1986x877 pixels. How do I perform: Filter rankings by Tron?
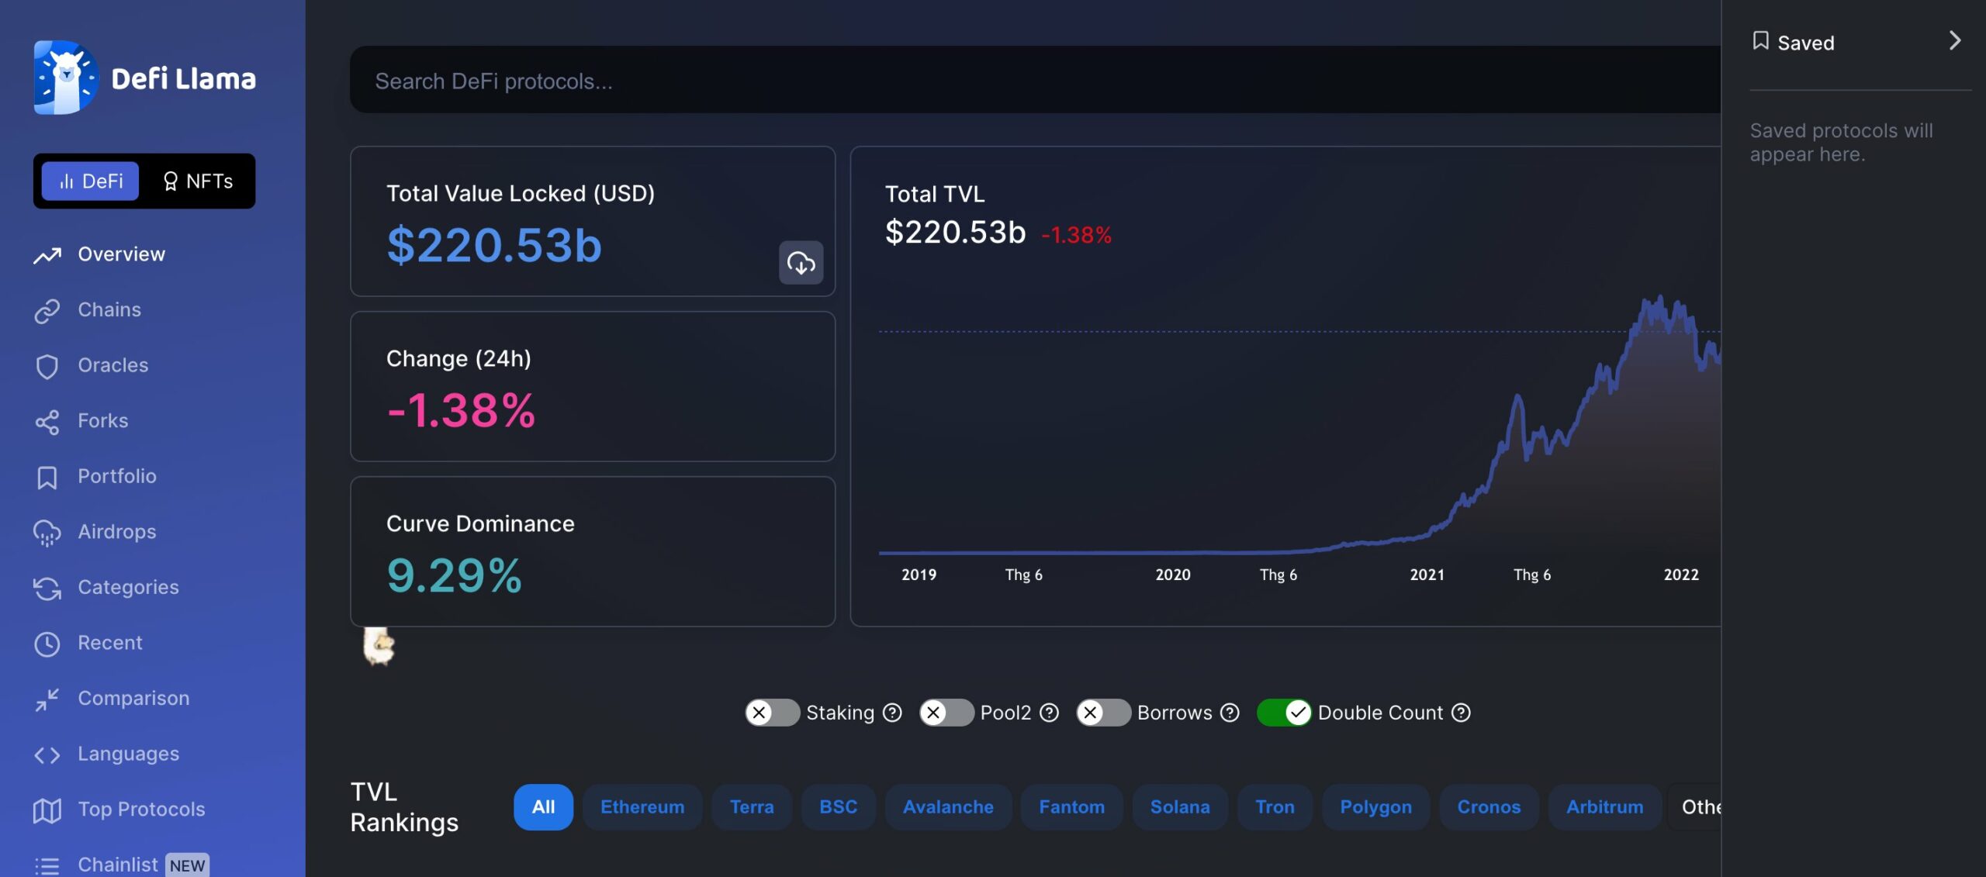[x=1275, y=806]
